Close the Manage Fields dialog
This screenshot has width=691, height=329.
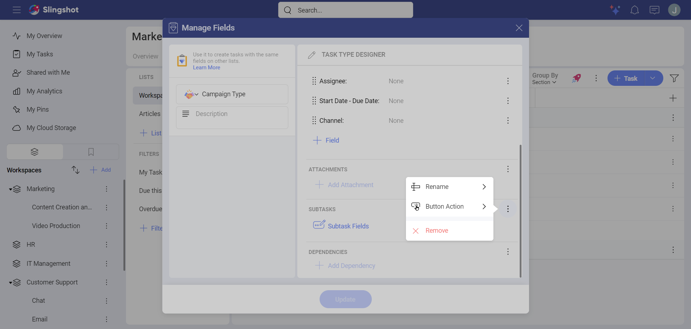coord(519,28)
